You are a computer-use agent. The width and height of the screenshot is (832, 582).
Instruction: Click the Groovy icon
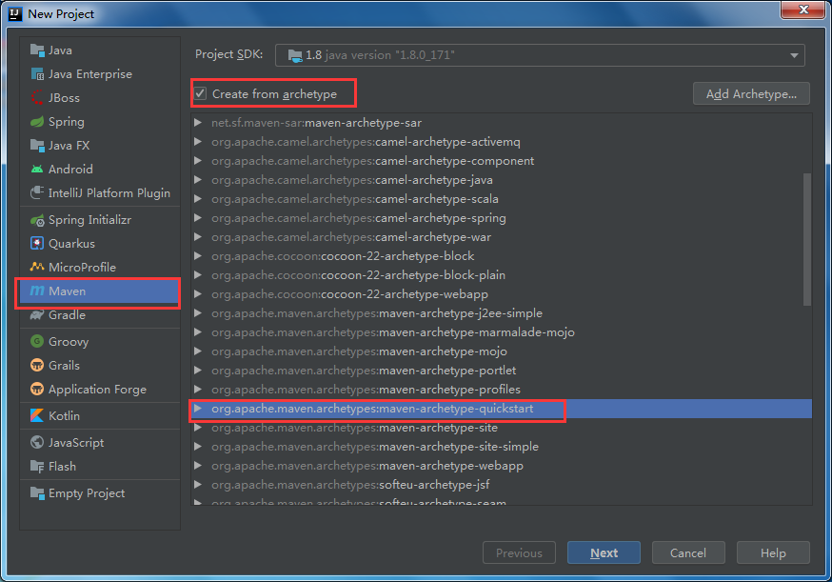point(37,341)
